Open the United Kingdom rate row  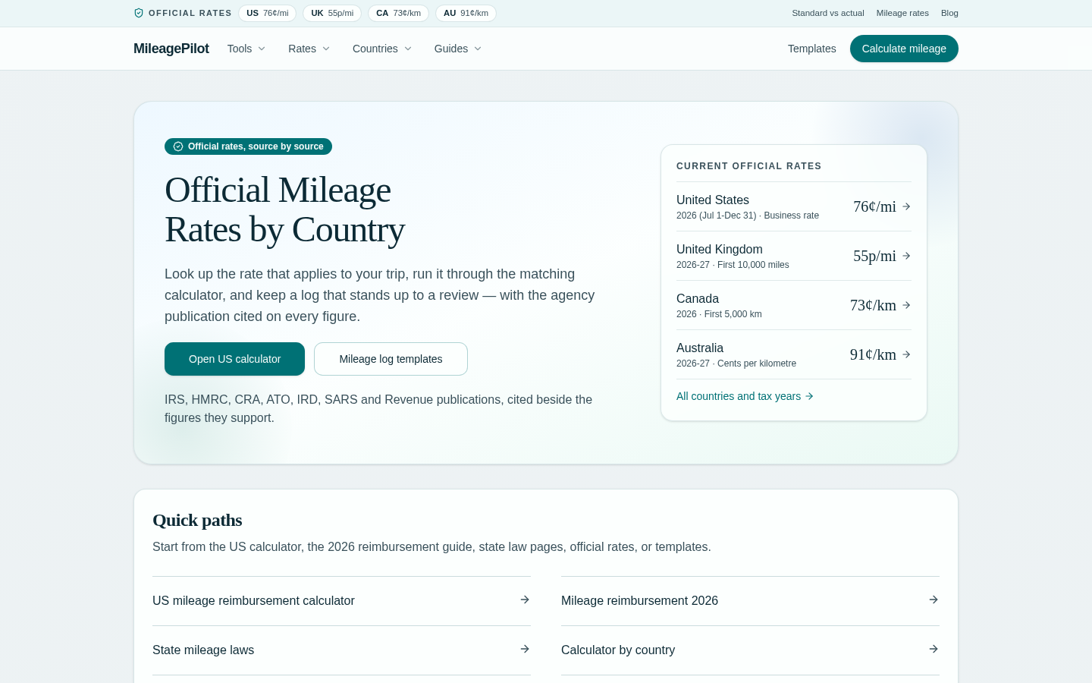tap(794, 256)
